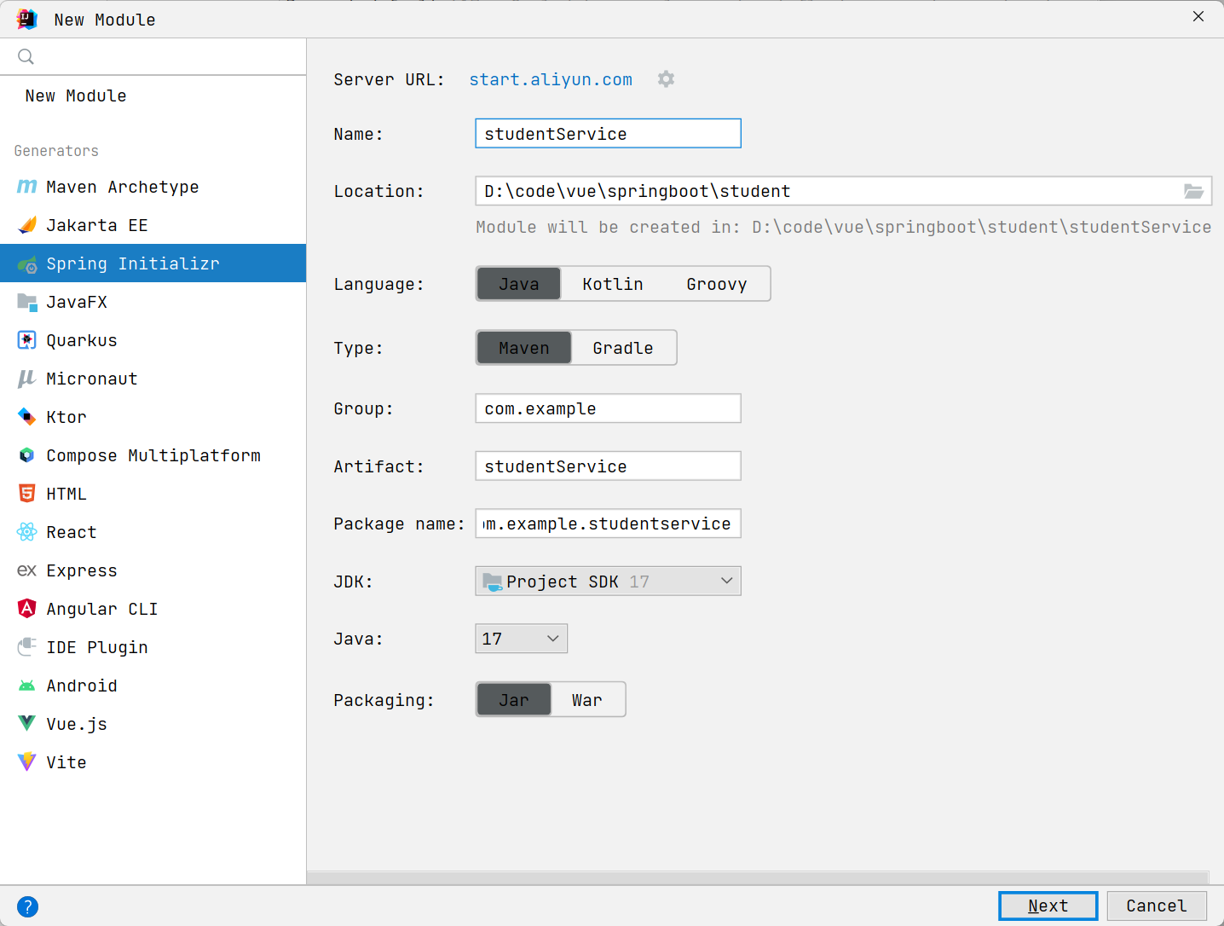
Task: Click the Micronaut mu icon
Action: (x=27, y=379)
